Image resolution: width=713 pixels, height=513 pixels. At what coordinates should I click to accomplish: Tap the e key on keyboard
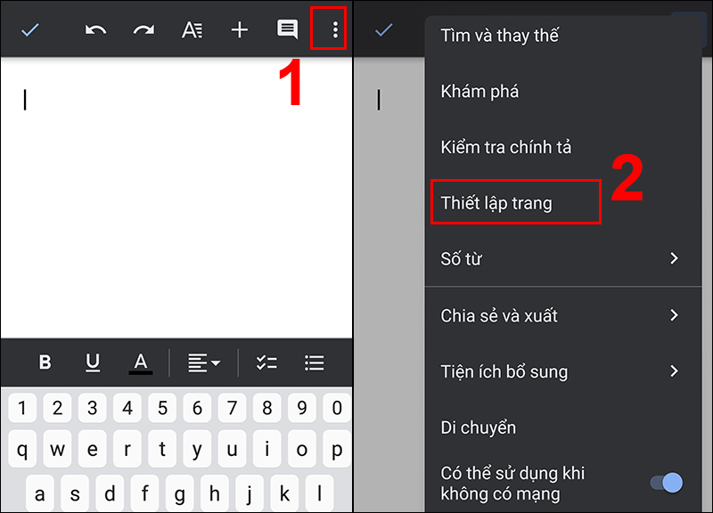click(x=93, y=449)
